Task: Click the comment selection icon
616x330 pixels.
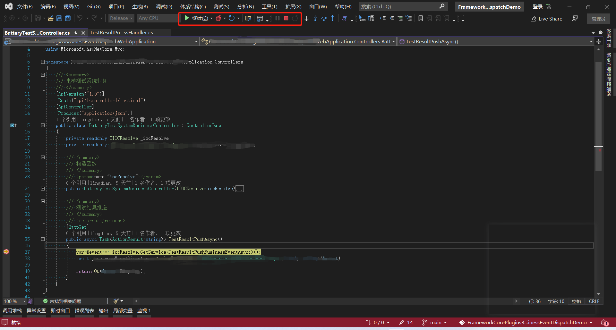Action: (400, 18)
